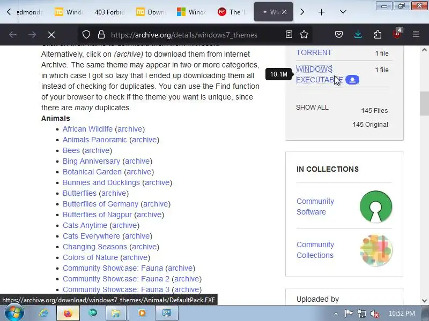Open Butterflies of Germany link
This screenshot has height=321, width=429.
pos(100,204)
